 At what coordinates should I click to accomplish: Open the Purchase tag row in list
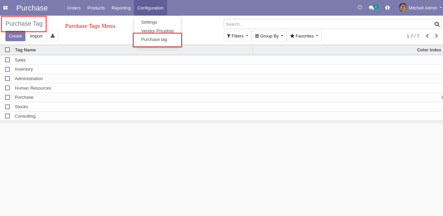tap(221, 97)
